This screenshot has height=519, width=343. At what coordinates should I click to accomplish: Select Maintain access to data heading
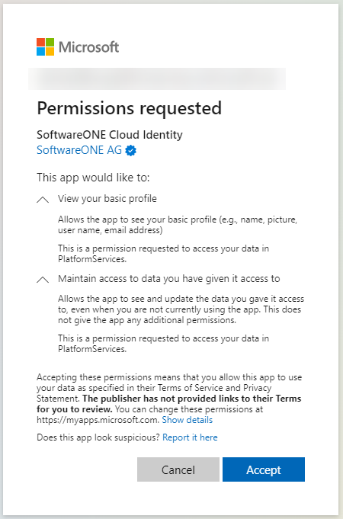pos(169,279)
